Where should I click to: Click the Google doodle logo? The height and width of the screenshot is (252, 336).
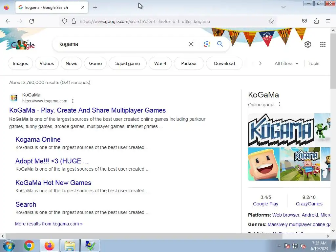point(23,45)
